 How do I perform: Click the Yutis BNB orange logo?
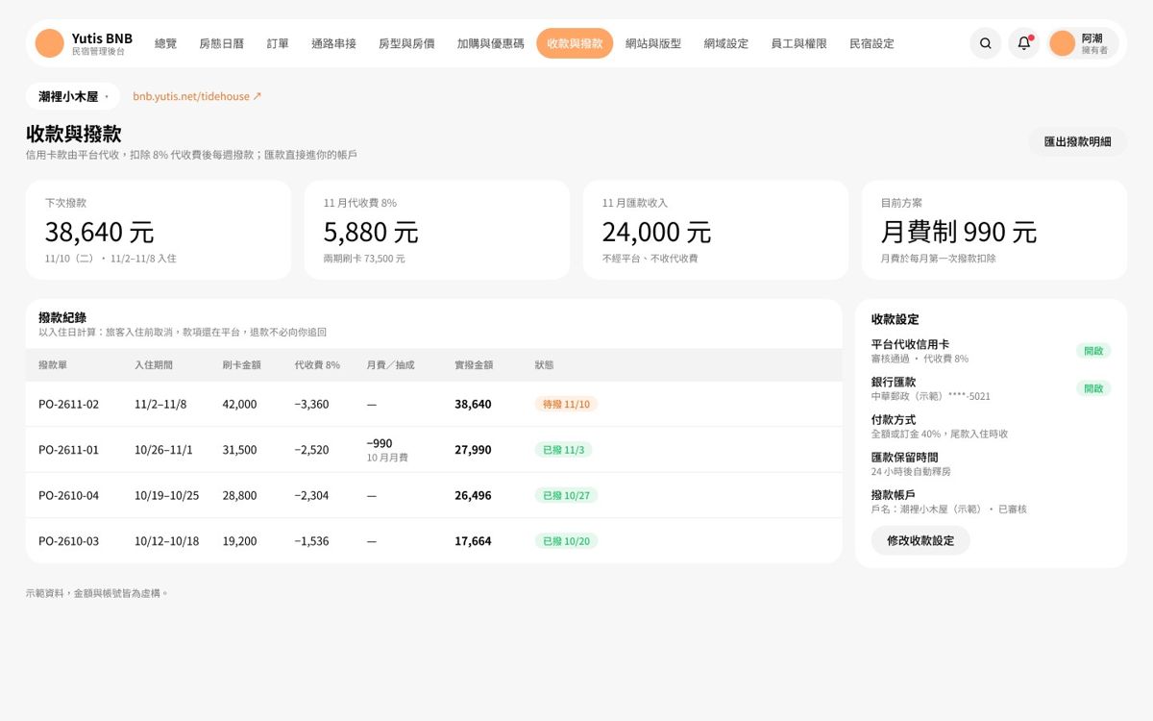(x=49, y=43)
